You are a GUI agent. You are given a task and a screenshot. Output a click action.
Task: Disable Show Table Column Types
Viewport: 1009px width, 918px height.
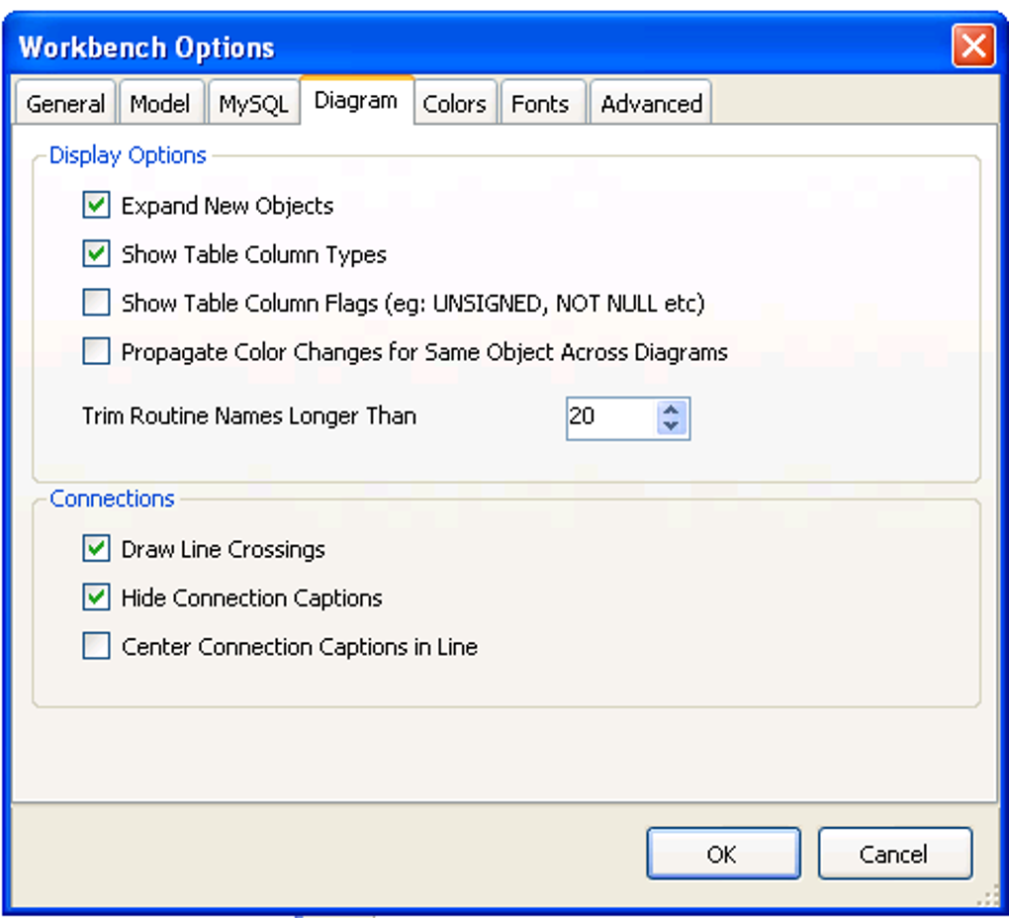tap(97, 253)
